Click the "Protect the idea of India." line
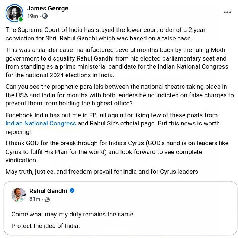238x238 pixels. pyautogui.click(x=45, y=226)
